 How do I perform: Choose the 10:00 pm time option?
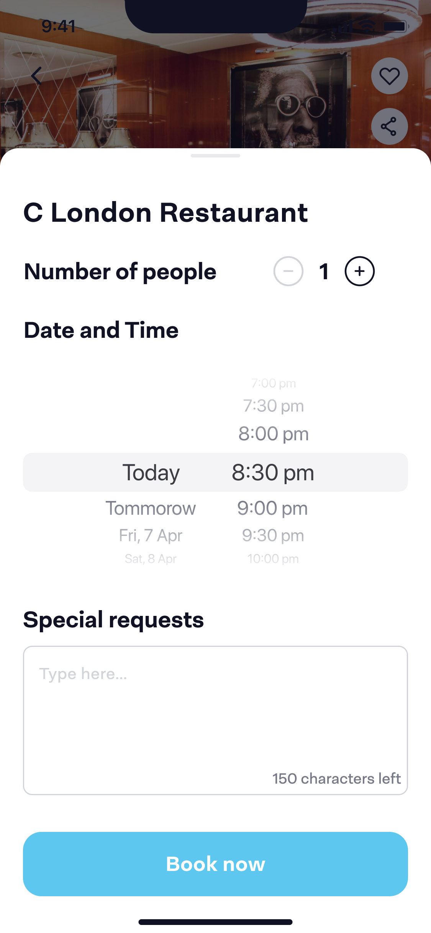tap(273, 559)
